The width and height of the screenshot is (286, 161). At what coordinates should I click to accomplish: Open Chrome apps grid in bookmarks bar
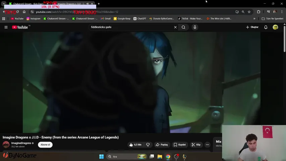coord(4,19)
